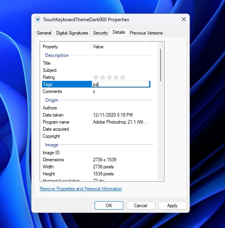Screen dimensions: 225x228
Task: Switch to the General tab
Action: click(x=44, y=33)
